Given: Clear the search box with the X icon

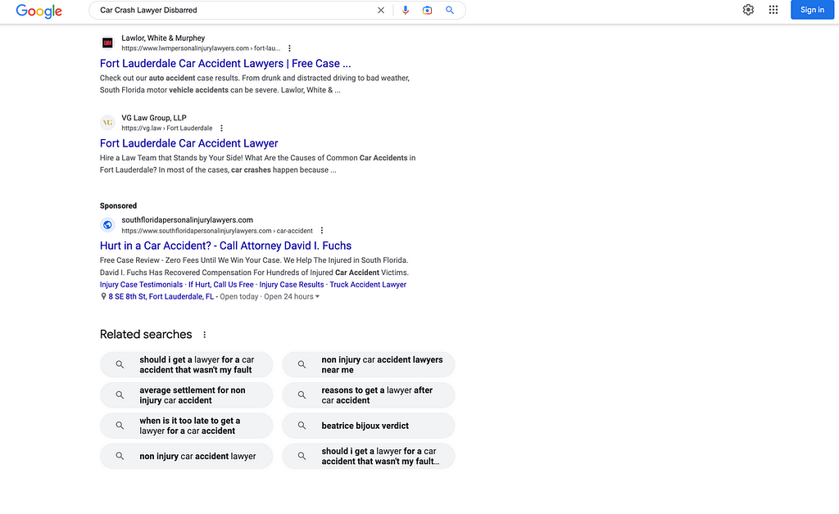Looking at the screenshot, I should point(380,10).
